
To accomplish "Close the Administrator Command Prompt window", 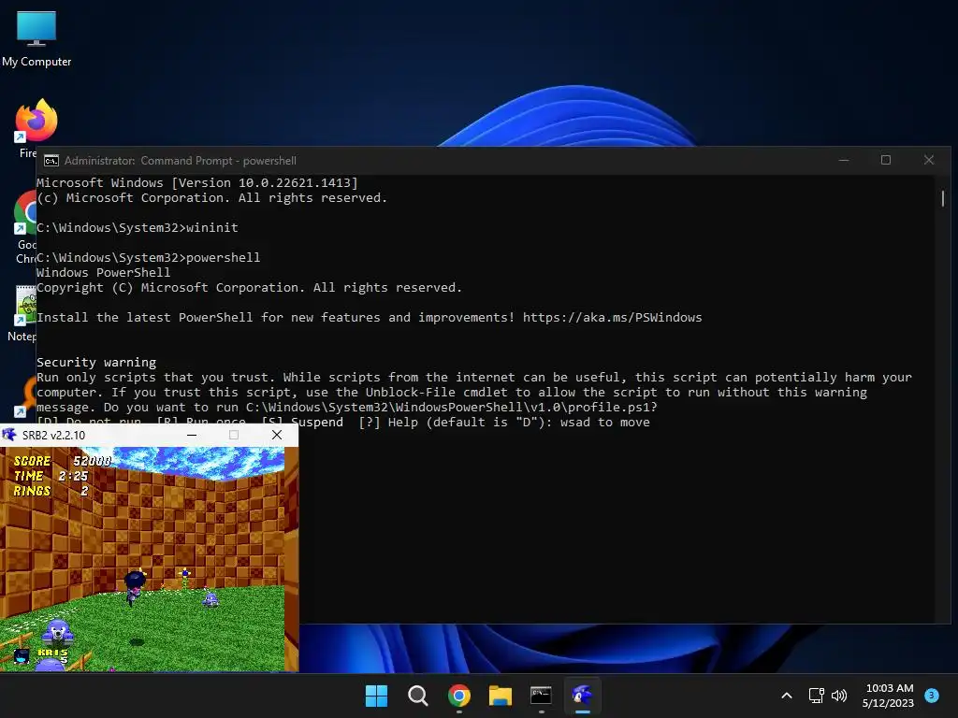I will [x=929, y=161].
